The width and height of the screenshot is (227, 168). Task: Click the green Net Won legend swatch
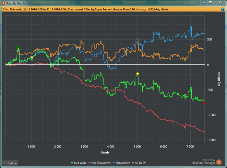pos(72,163)
